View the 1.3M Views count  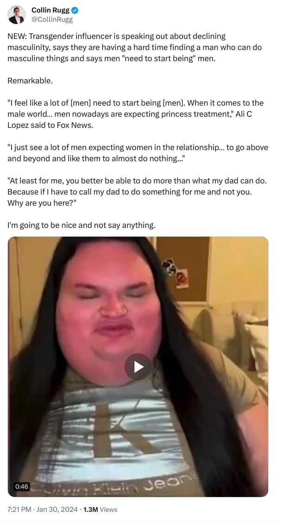pyautogui.click(x=100, y=509)
